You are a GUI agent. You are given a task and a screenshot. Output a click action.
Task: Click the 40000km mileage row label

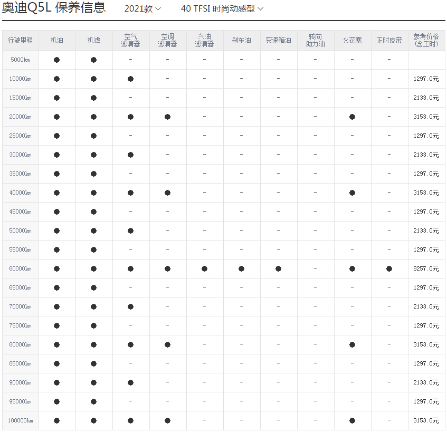click(x=20, y=193)
